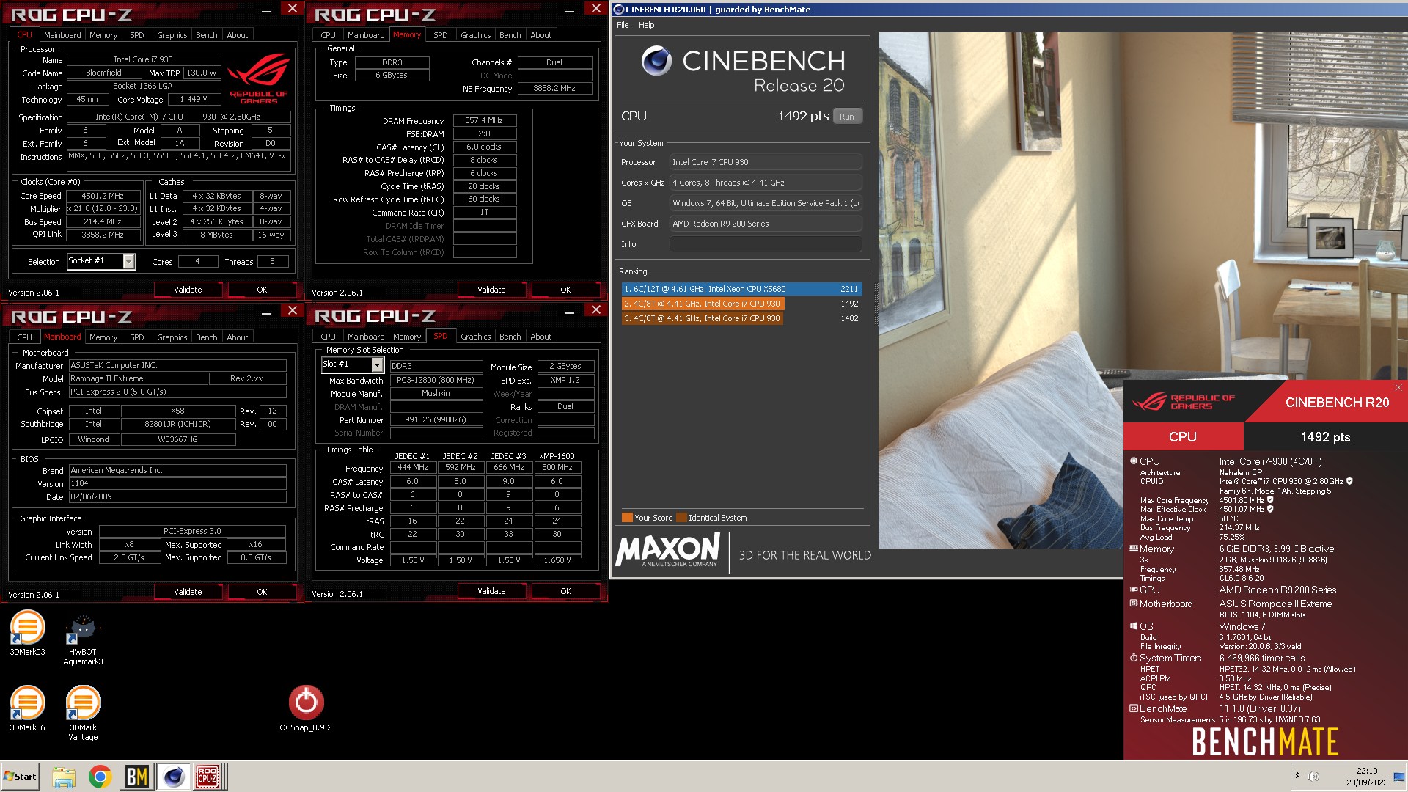This screenshot has width=1408, height=792.
Task: Click the Cinebench sphere logo
Action: 656,61
